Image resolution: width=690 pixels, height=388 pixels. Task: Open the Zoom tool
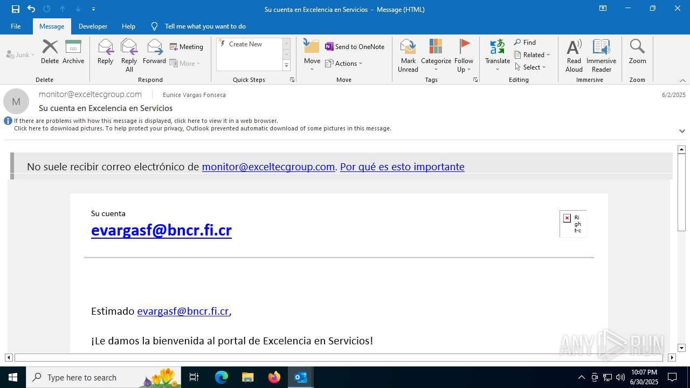[637, 52]
